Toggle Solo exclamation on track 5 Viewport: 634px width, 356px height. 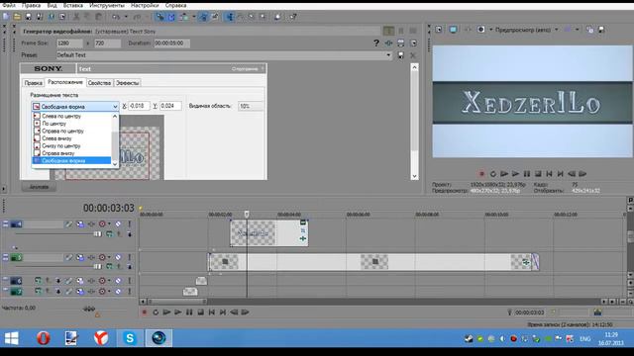tap(130, 257)
